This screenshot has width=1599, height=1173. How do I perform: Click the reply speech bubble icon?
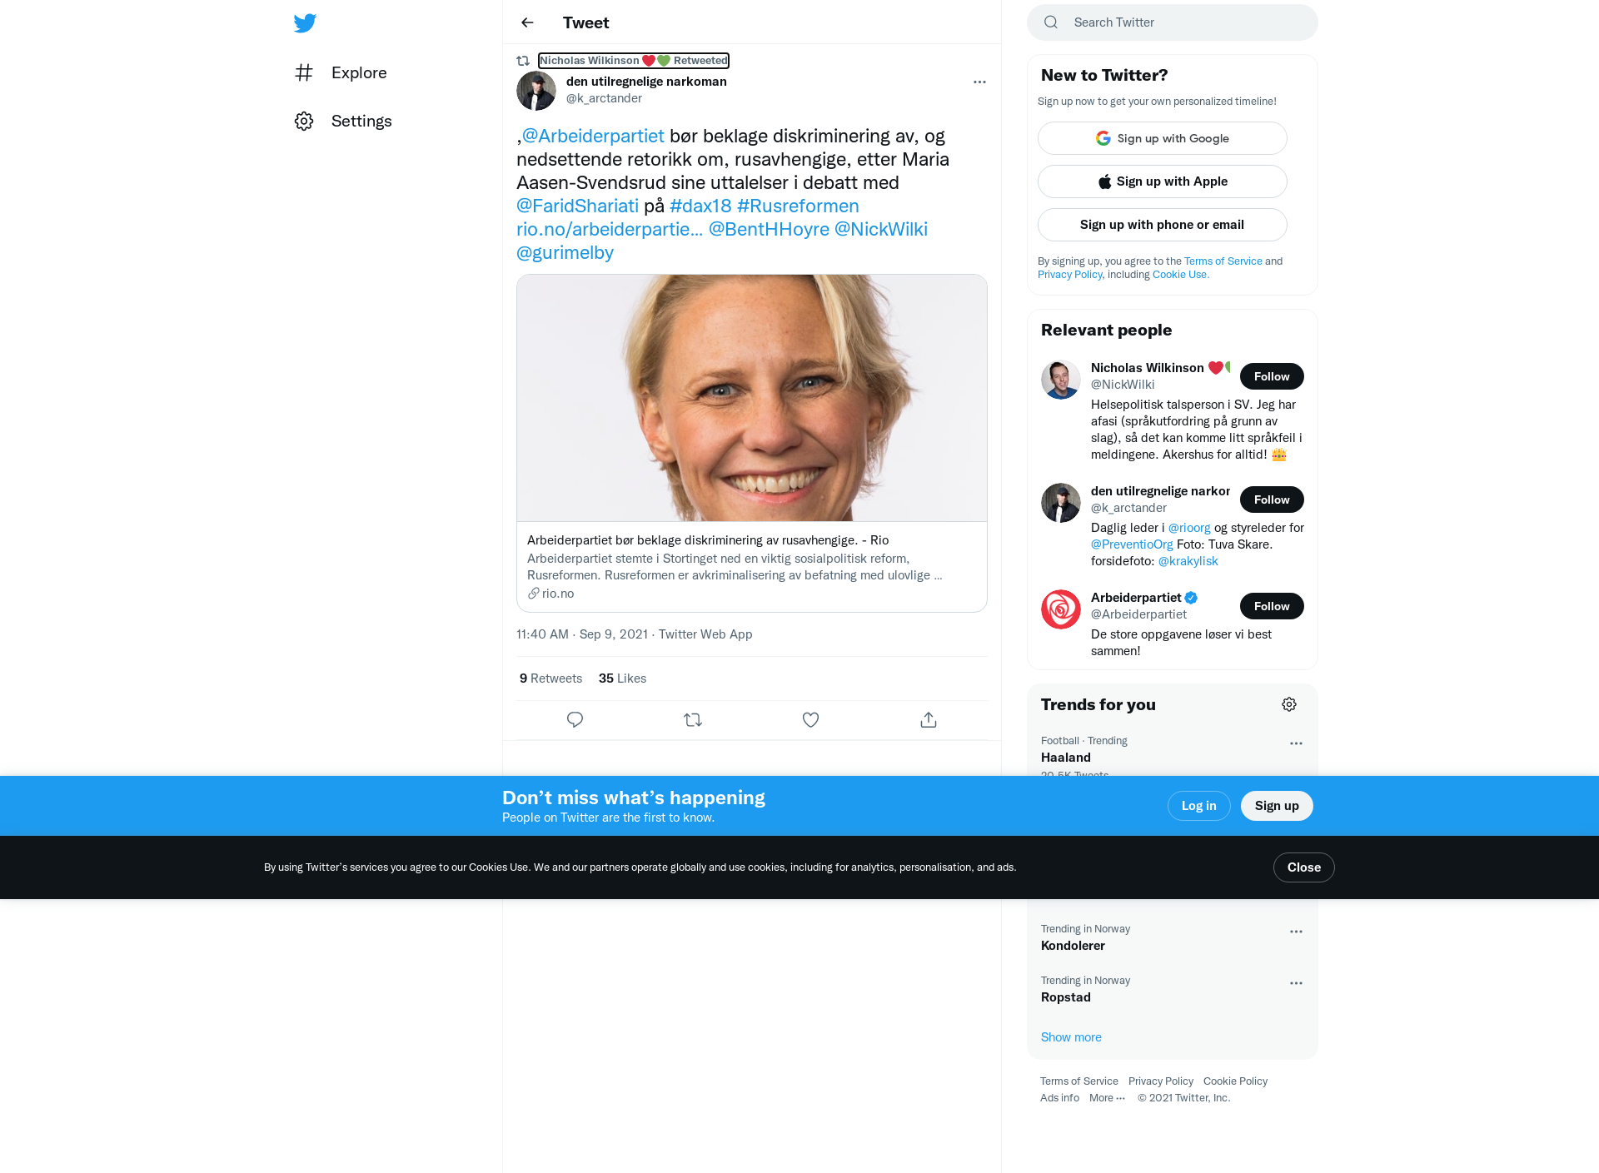tap(575, 720)
